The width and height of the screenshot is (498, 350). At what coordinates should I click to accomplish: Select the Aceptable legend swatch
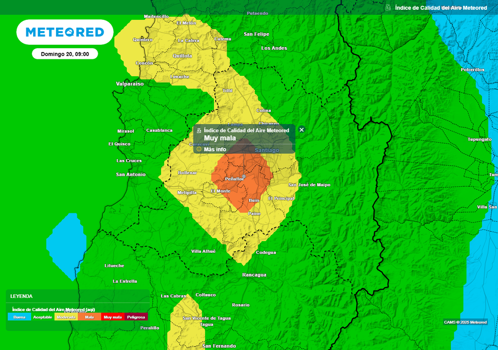(43, 317)
